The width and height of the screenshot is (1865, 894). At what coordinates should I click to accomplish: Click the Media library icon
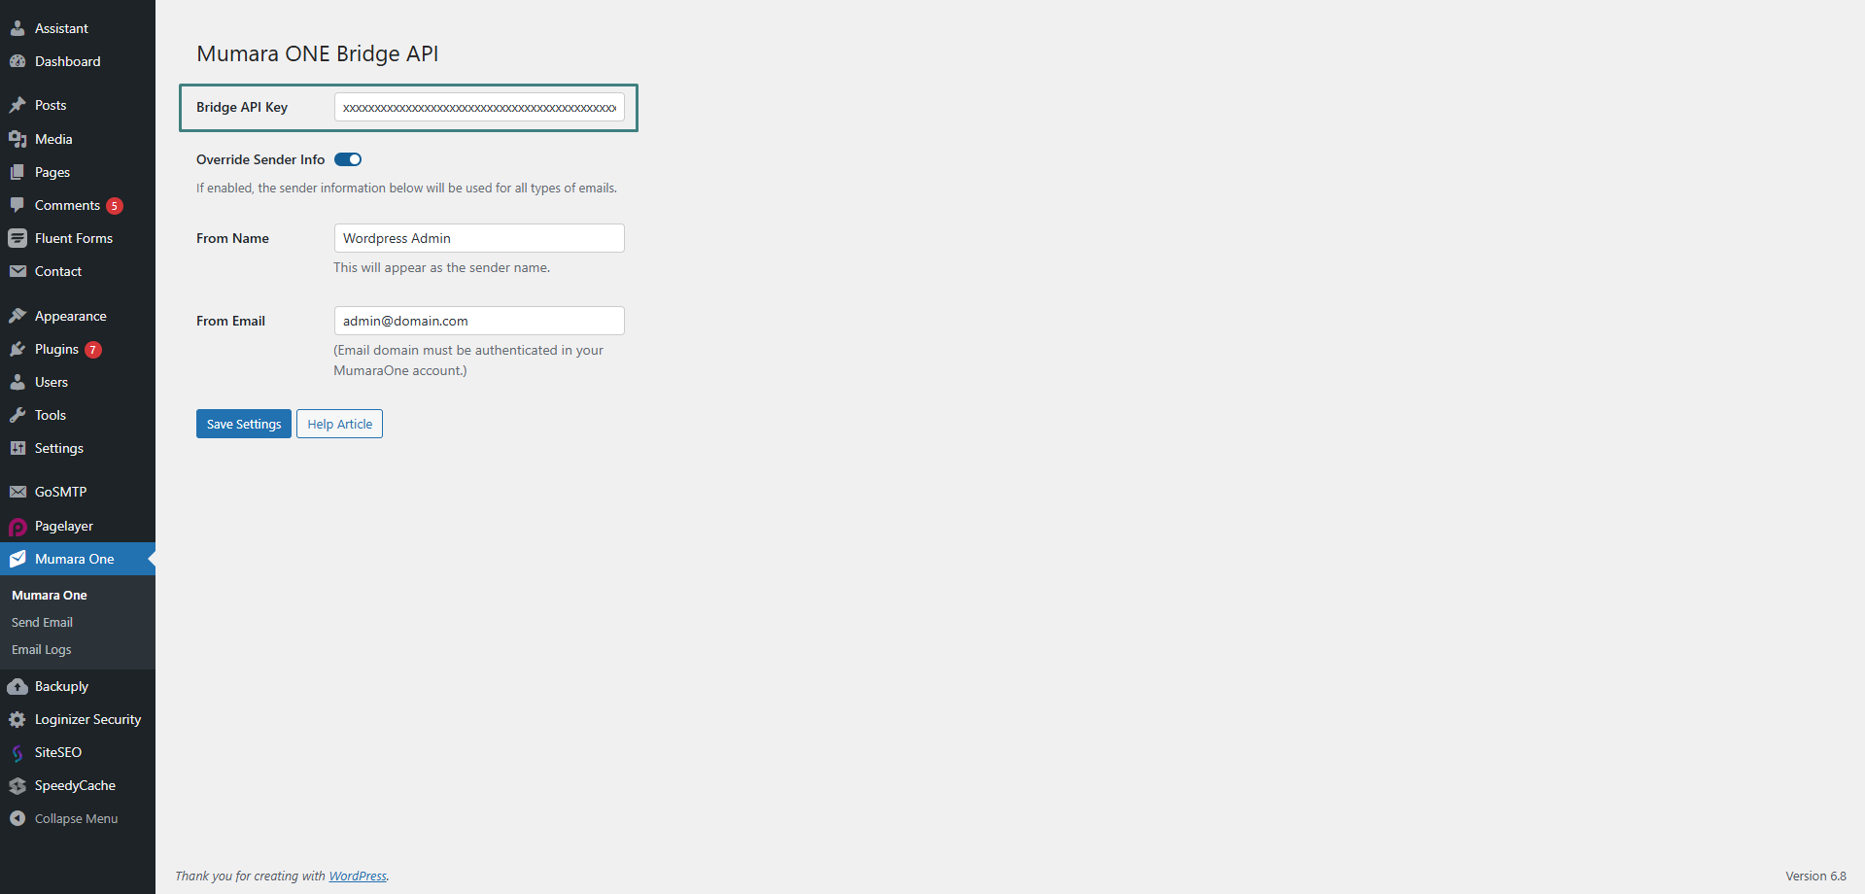pyautogui.click(x=17, y=139)
